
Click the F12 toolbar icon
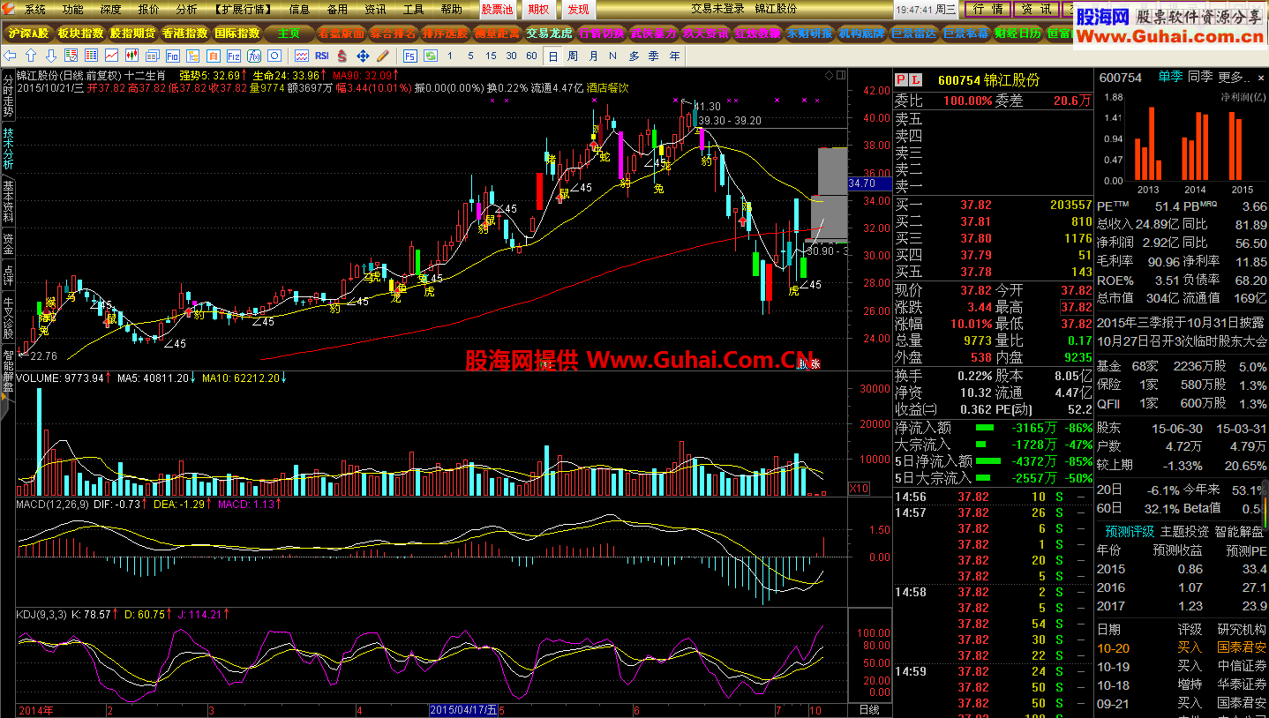point(234,56)
